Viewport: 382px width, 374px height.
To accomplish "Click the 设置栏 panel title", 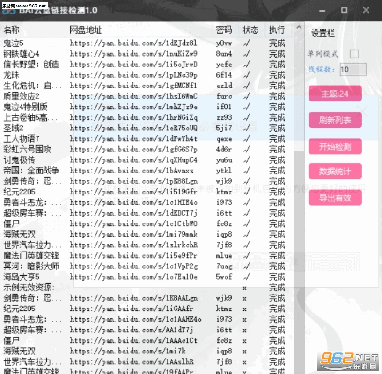I will point(323,33).
